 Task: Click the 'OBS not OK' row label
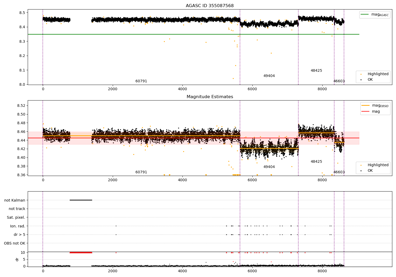point(15,243)
